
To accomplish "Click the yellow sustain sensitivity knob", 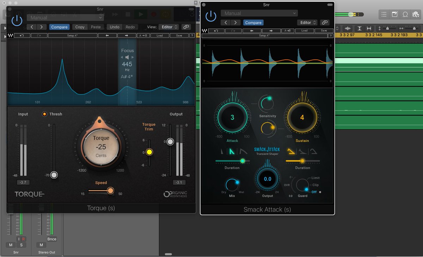I will (269, 128).
